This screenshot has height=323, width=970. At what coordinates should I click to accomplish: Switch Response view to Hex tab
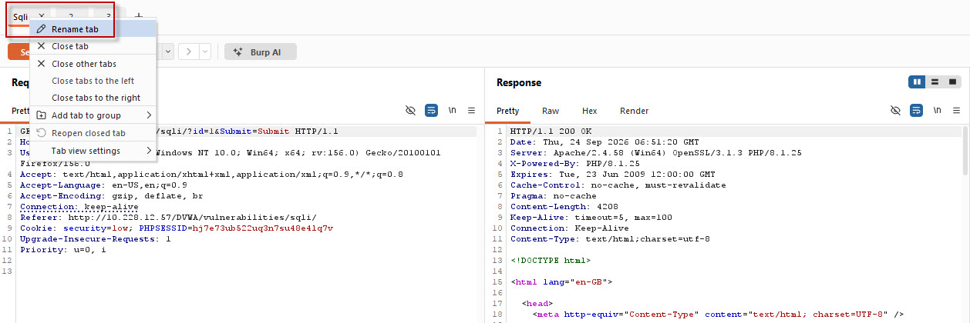[590, 111]
